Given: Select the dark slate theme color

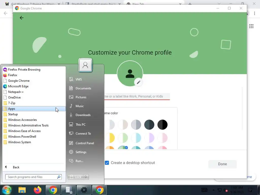Looking at the screenshot, I should point(149,124).
